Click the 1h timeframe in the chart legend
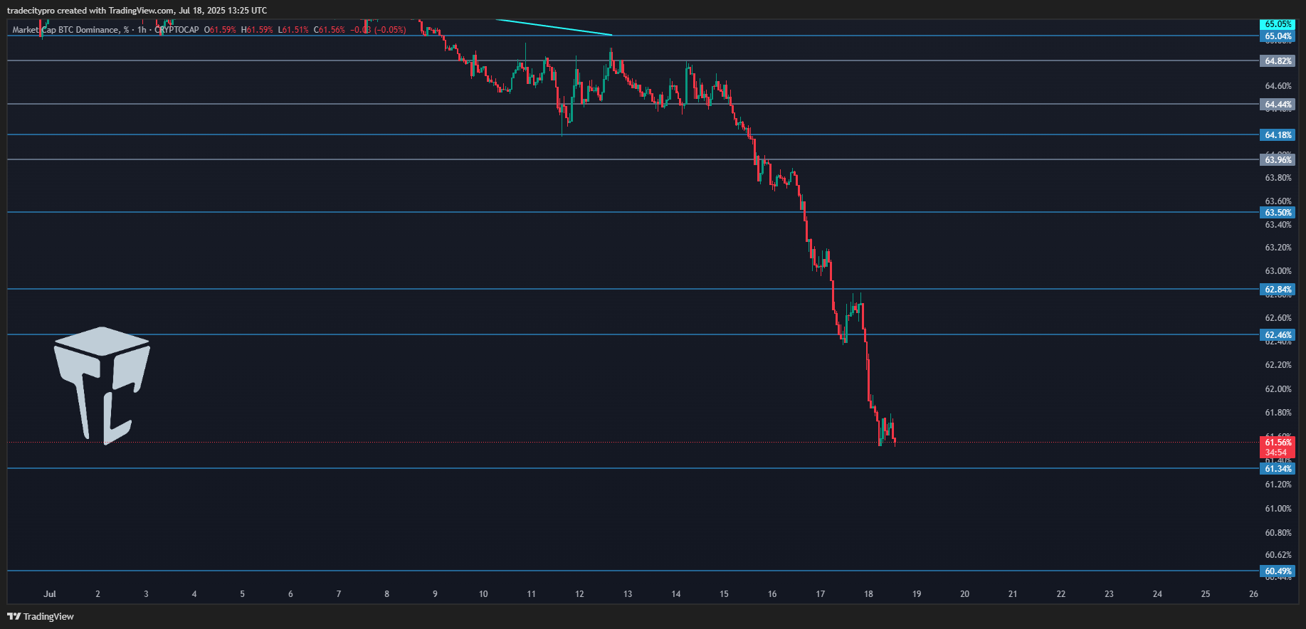Viewport: 1306px width, 629px height. (142, 30)
